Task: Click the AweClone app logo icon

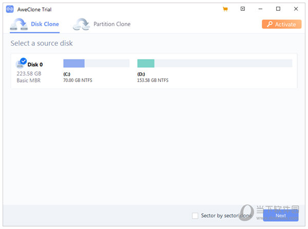Action: click(x=10, y=9)
